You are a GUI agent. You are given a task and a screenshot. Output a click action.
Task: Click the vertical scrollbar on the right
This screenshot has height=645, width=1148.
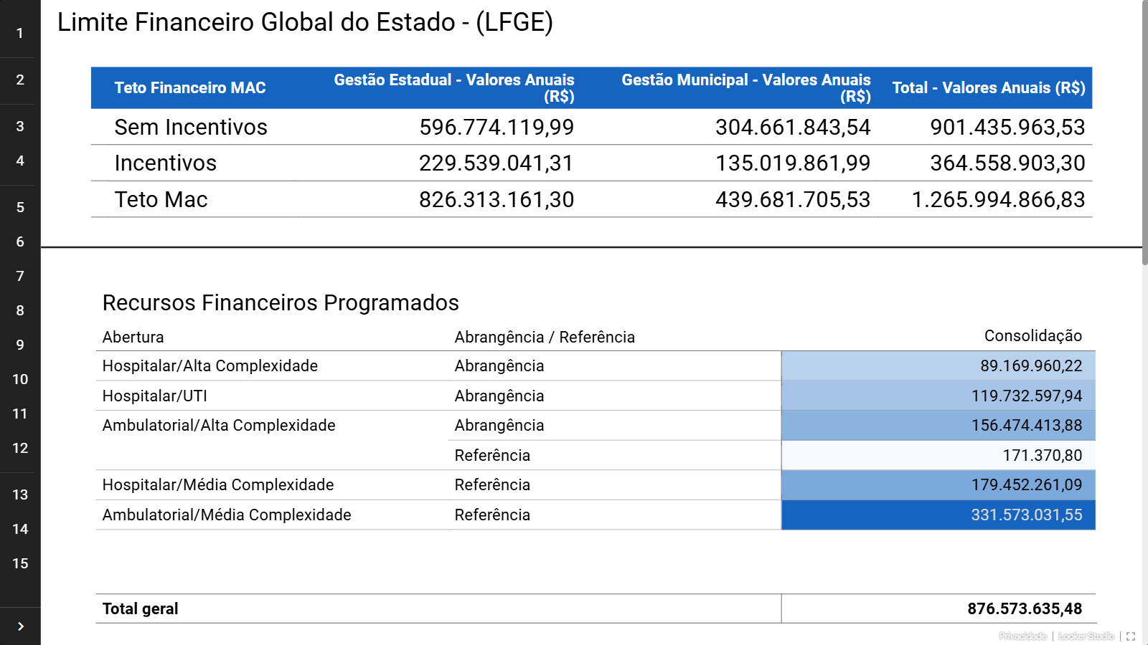pyautogui.click(x=1144, y=133)
